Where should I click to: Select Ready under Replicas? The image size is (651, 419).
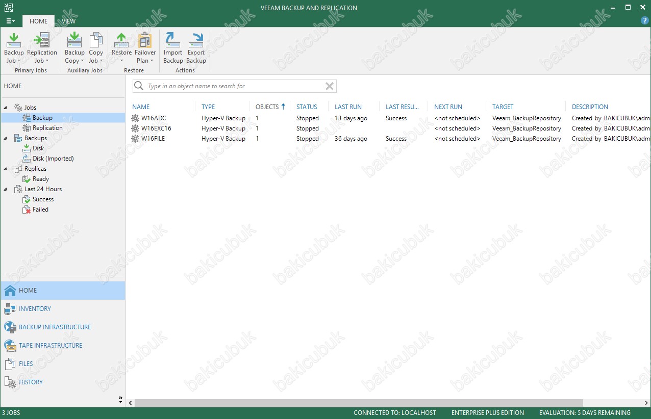[41, 179]
